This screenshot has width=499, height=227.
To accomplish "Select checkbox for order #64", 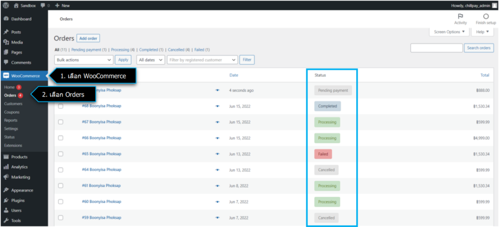I will (x=60, y=170).
